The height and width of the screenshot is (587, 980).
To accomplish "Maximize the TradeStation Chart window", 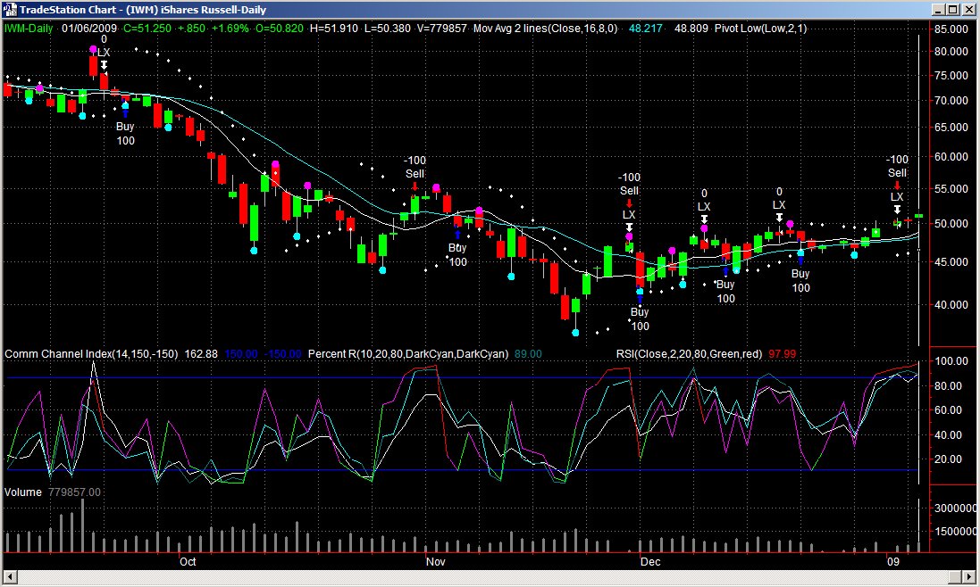I will tap(952, 9).
